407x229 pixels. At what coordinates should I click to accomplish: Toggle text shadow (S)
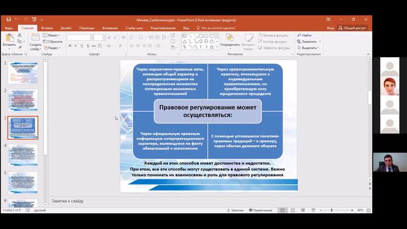[x=88, y=46]
